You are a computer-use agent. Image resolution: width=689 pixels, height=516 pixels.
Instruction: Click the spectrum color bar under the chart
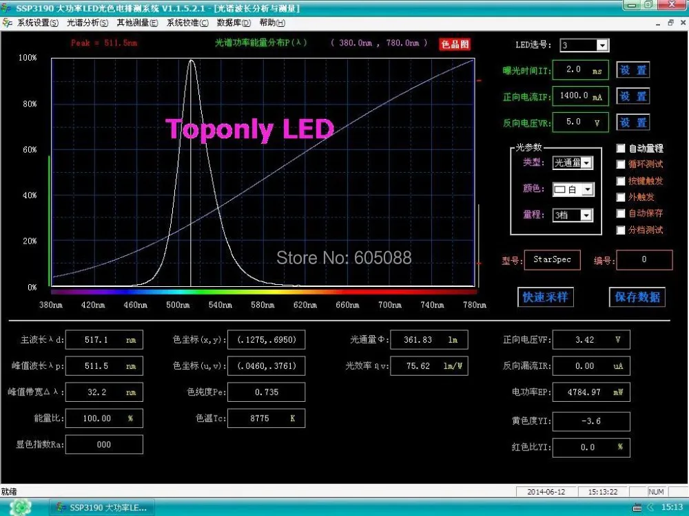[x=264, y=291]
